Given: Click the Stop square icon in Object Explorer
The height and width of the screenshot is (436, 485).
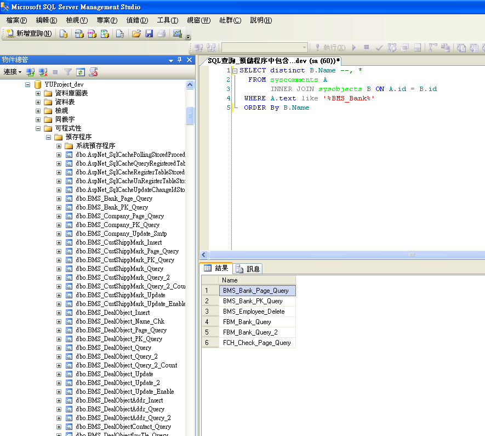Looking at the screenshot, I should point(55,72).
